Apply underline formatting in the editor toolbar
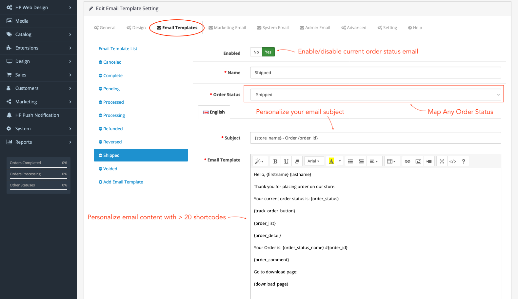The image size is (518, 299). click(x=286, y=161)
